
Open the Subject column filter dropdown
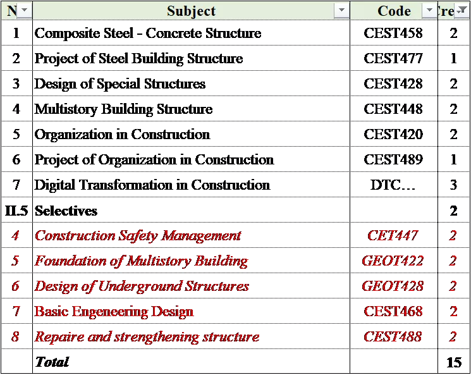341,11
